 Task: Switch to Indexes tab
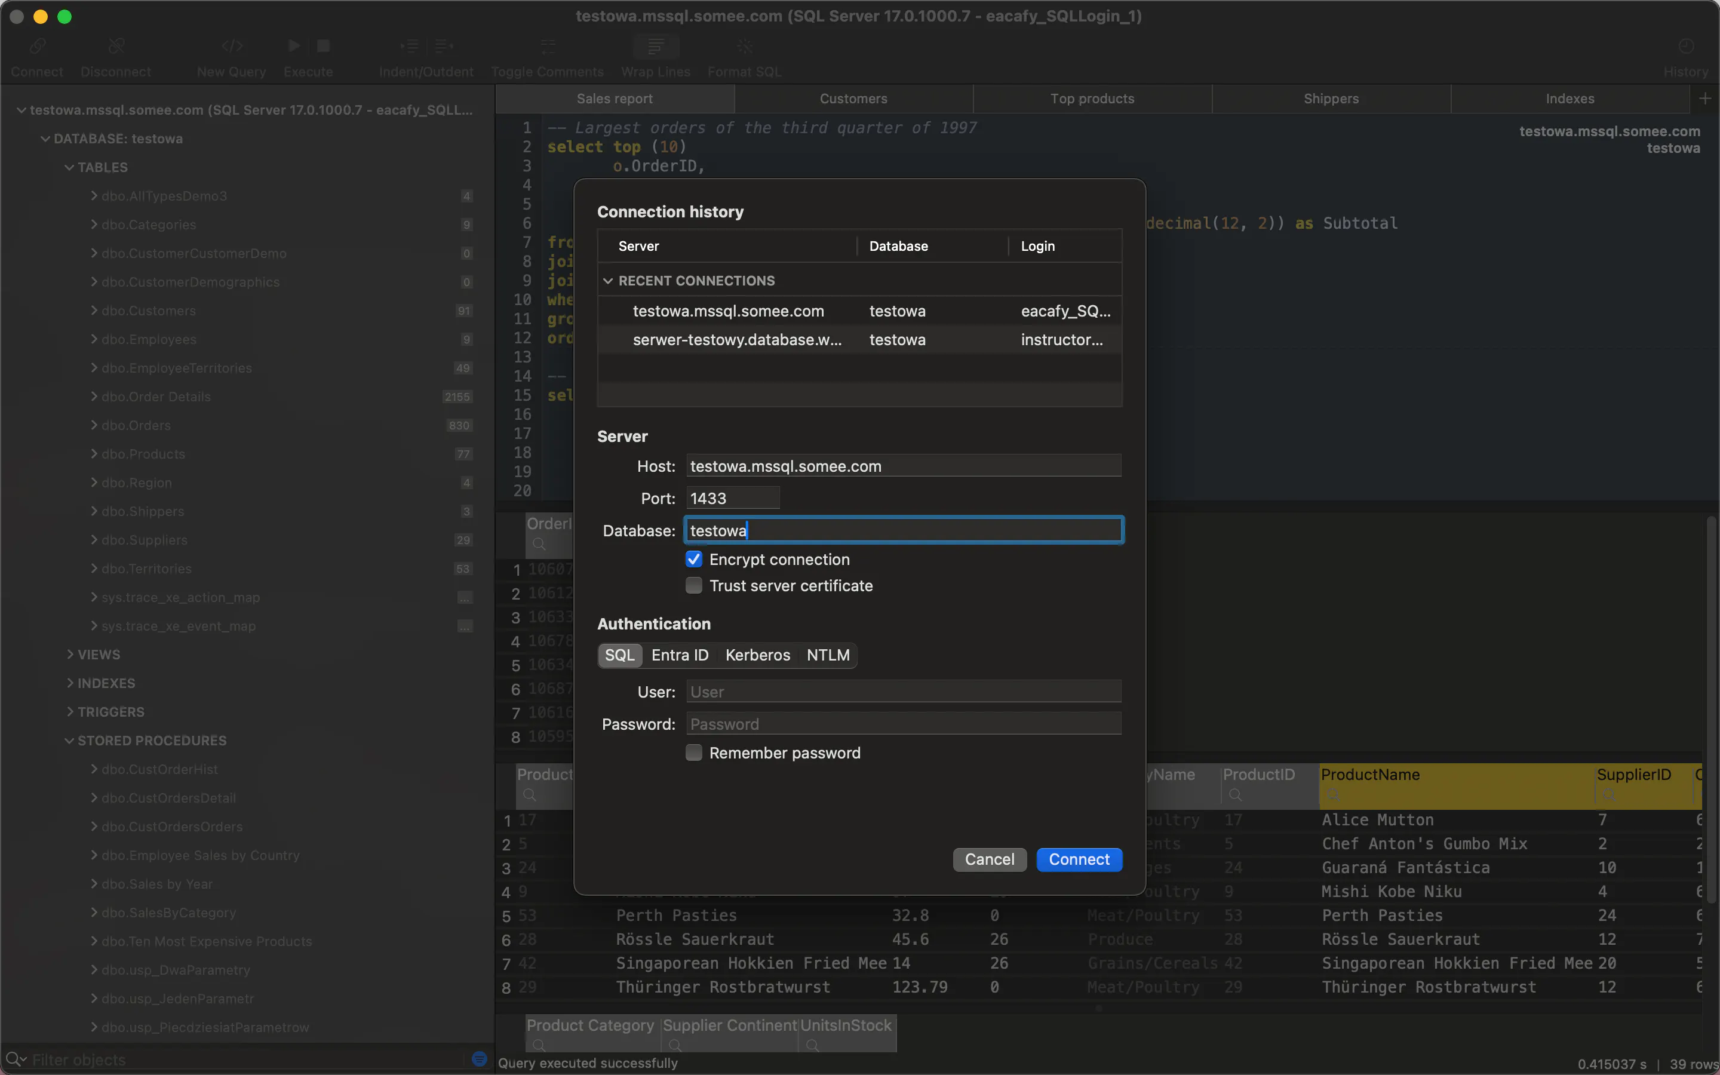coord(1570,99)
